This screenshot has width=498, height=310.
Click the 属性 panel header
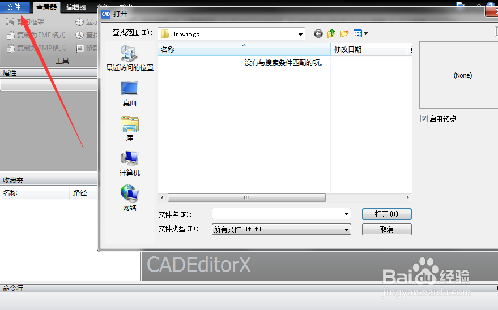48,73
